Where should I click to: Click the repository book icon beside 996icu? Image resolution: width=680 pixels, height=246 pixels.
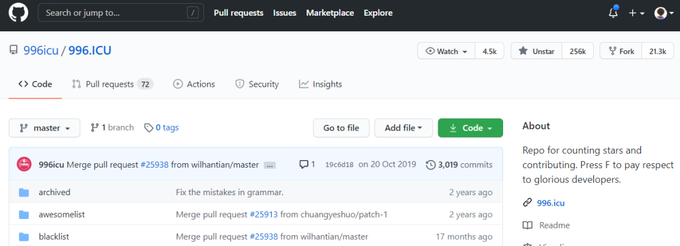tap(14, 50)
